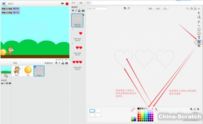The height and width of the screenshot is (124, 203).
Task: Click the green flag to run
Action: pyautogui.click(x=62, y=4)
